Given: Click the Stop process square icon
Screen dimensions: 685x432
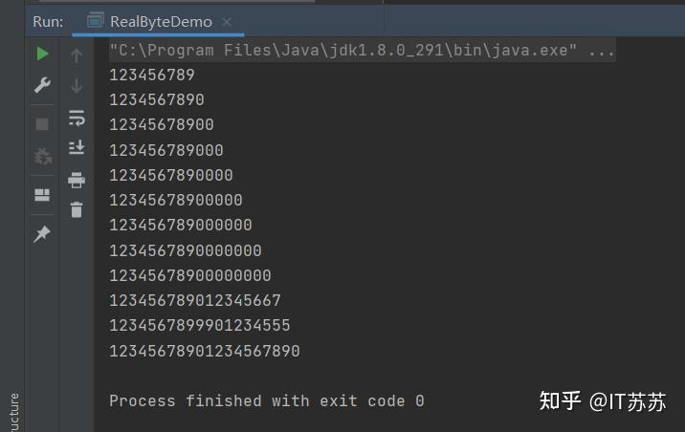Looking at the screenshot, I should 42,124.
